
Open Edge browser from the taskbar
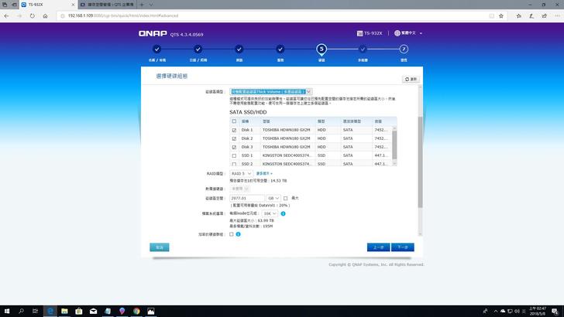coord(50,311)
